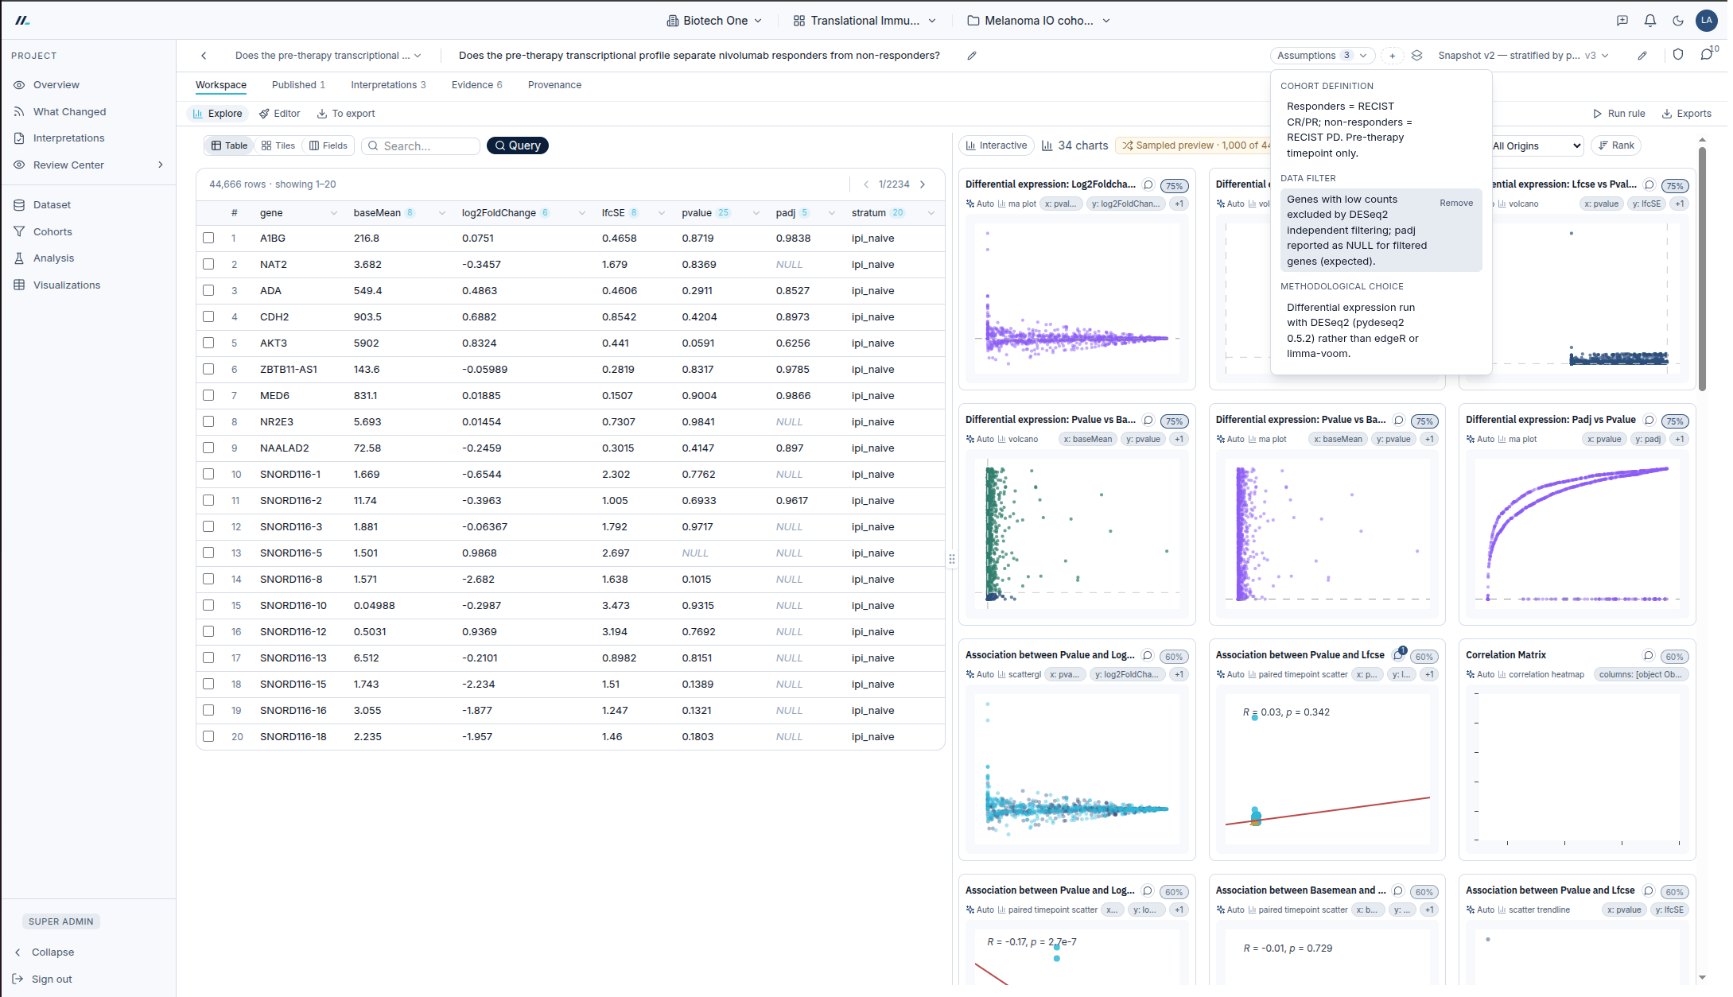Click the Query button

point(518,145)
